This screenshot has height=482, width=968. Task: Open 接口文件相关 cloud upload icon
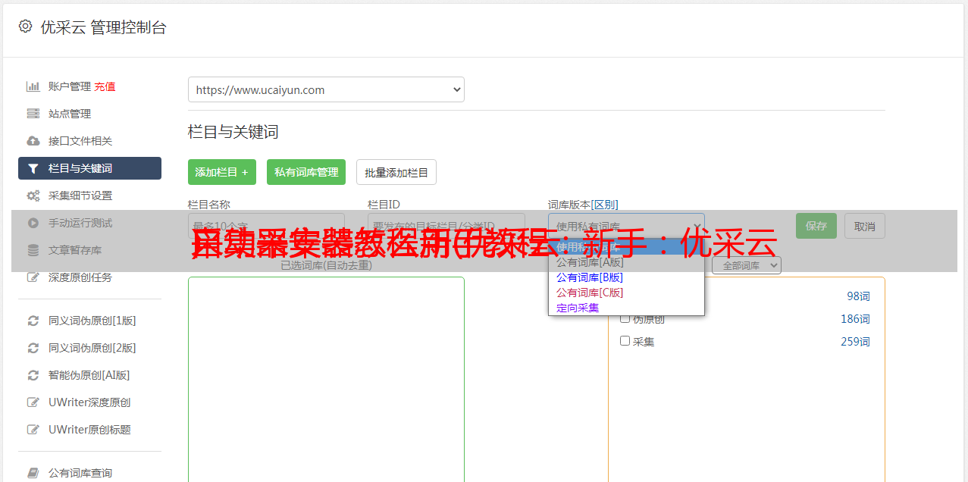[33, 141]
